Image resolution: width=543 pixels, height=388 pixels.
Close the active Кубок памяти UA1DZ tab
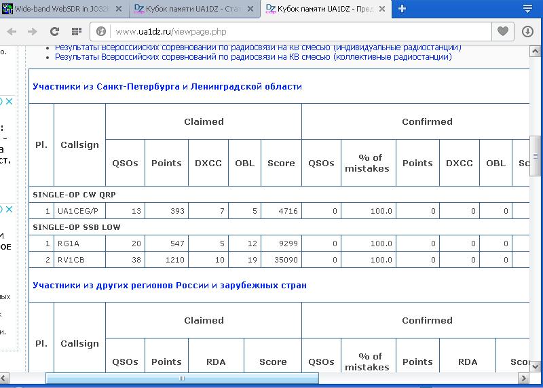pyautogui.click(x=382, y=9)
